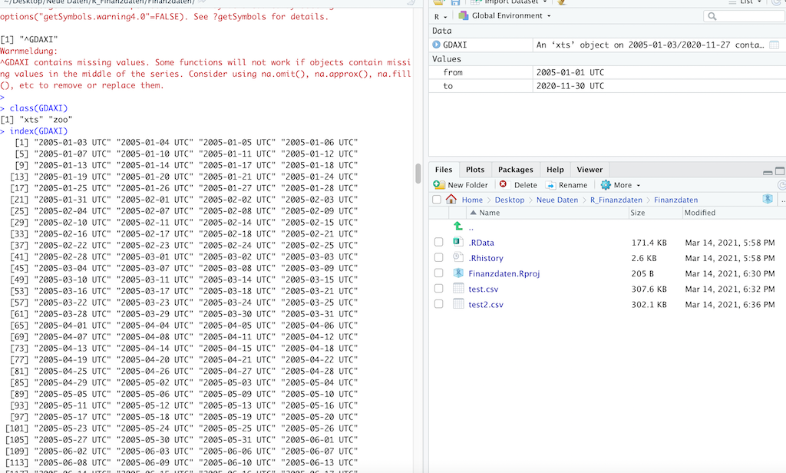The height and width of the screenshot is (473, 786).
Task: Select the .RData file checkbox
Action: tap(439, 243)
